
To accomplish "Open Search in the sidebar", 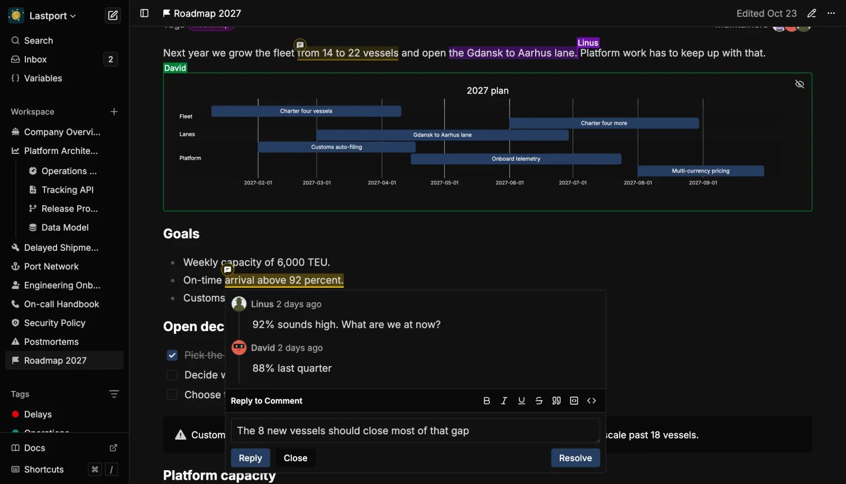I will pyautogui.click(x=64, y=41).
